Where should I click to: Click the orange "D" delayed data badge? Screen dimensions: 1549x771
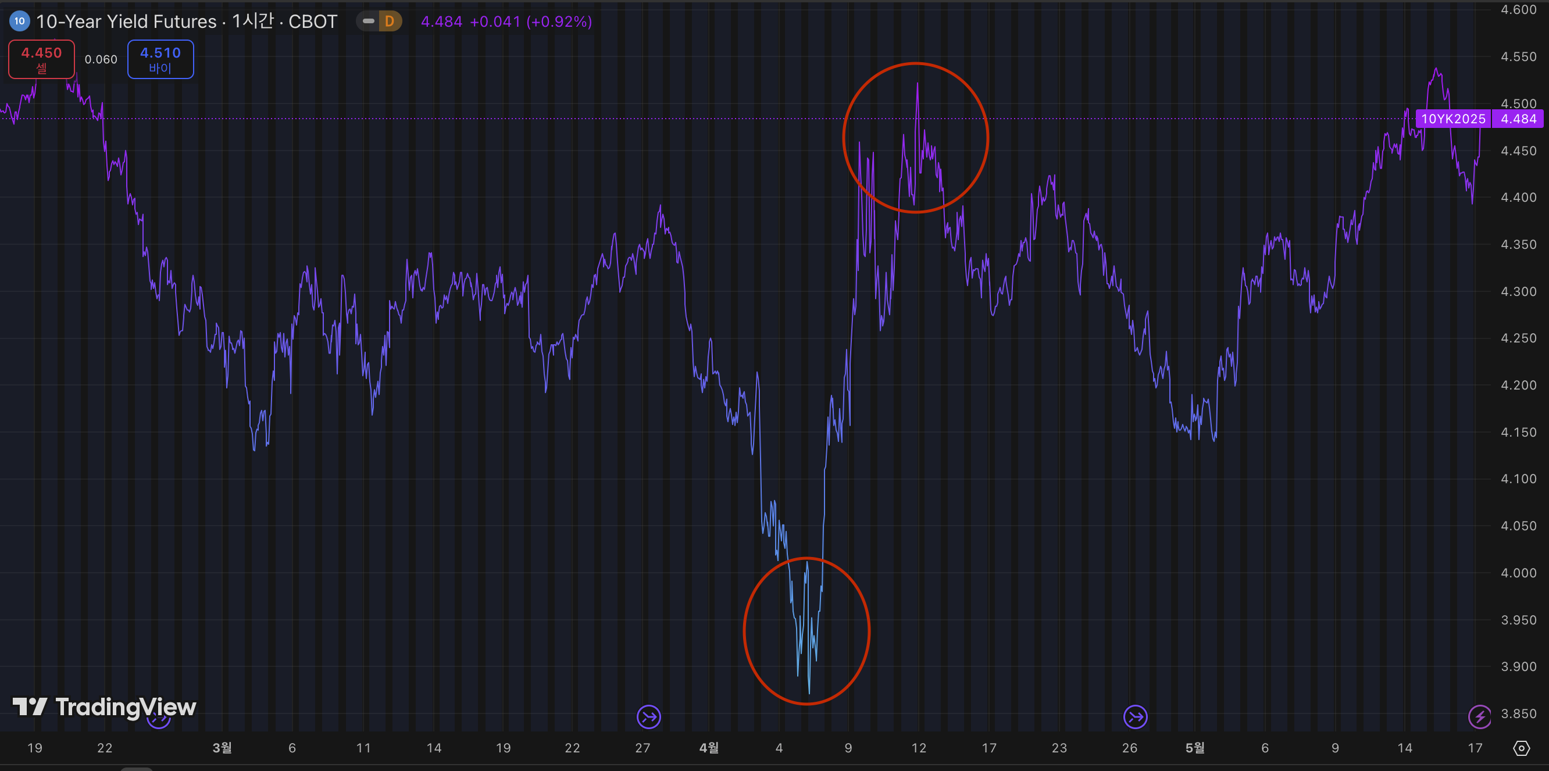[x=390, y=22]
